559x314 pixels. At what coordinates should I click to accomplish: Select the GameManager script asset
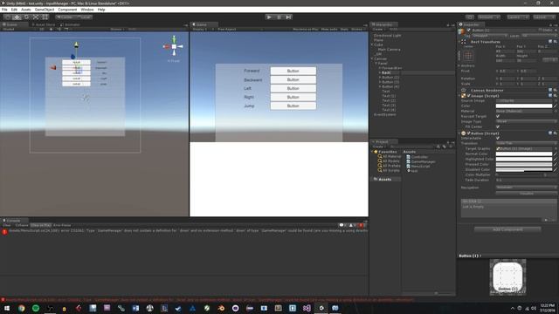click(421, 161)
